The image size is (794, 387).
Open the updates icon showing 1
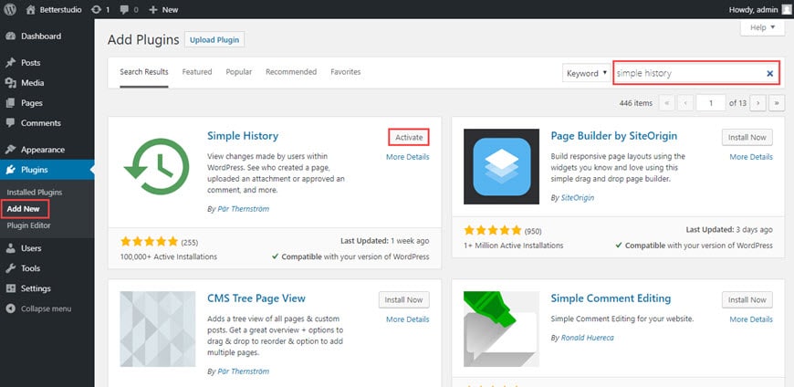tap(100, 10)
